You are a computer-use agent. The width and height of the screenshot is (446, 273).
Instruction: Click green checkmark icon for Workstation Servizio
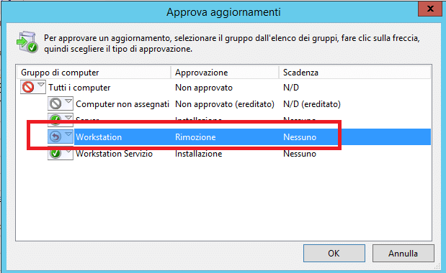pyautogui.click(x=55, y=153)
